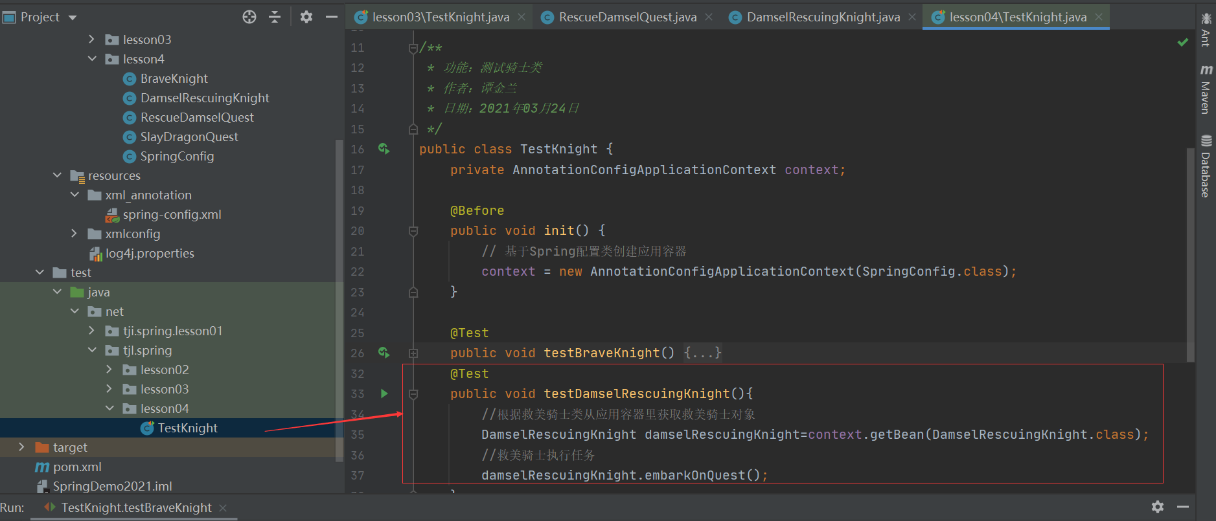The image size is (1216, 521).
Task: Collapse test folder
Action: (x=40, y=272)
